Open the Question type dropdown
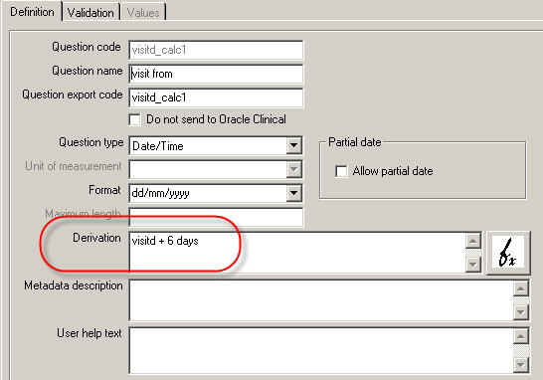The height and width of the screenshot is (380, 543). click(293, 145)
